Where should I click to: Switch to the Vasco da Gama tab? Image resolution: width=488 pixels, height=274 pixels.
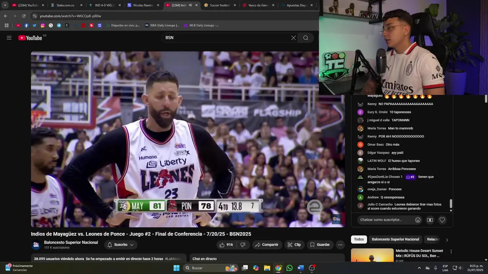[x=258, y=5]
